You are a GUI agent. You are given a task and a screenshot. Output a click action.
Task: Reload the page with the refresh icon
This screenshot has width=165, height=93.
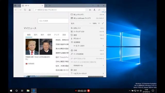25,10
